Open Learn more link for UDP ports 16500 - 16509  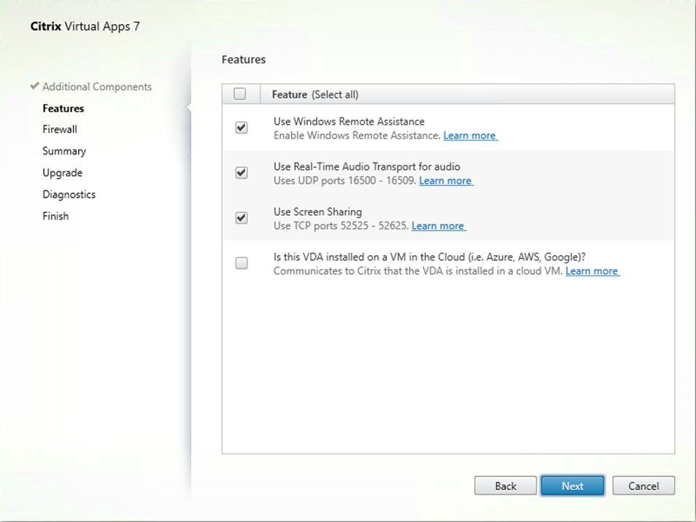pos(446,181)
